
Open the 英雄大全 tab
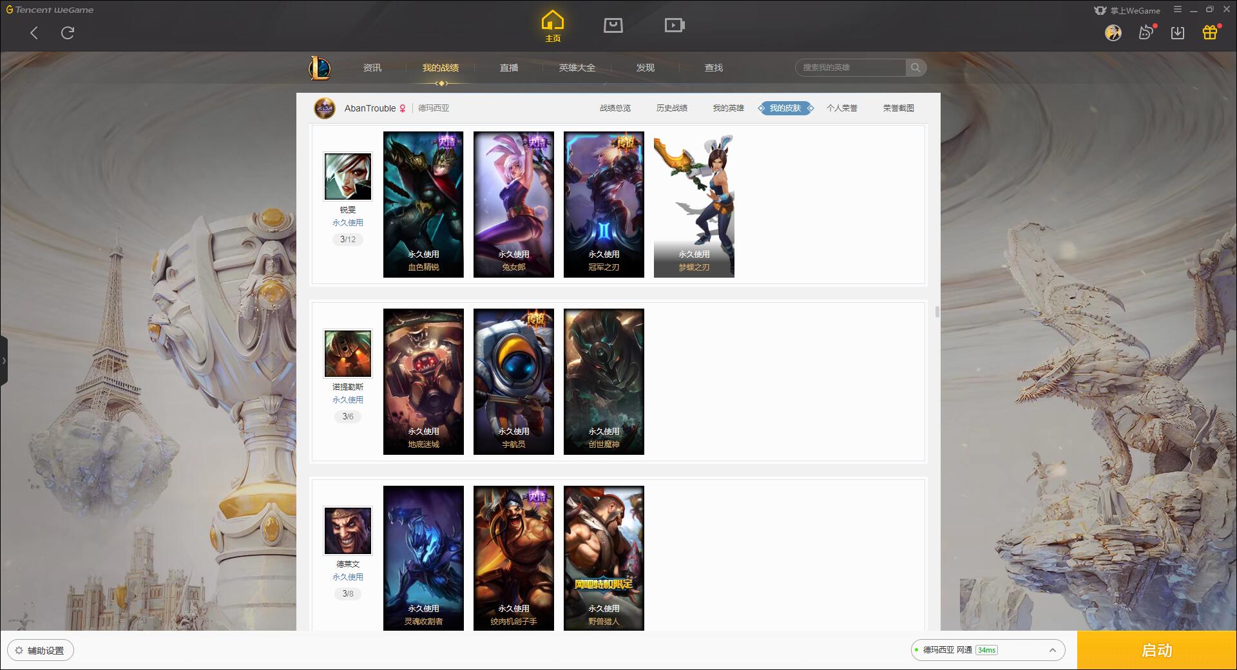(x=577, y=68)
